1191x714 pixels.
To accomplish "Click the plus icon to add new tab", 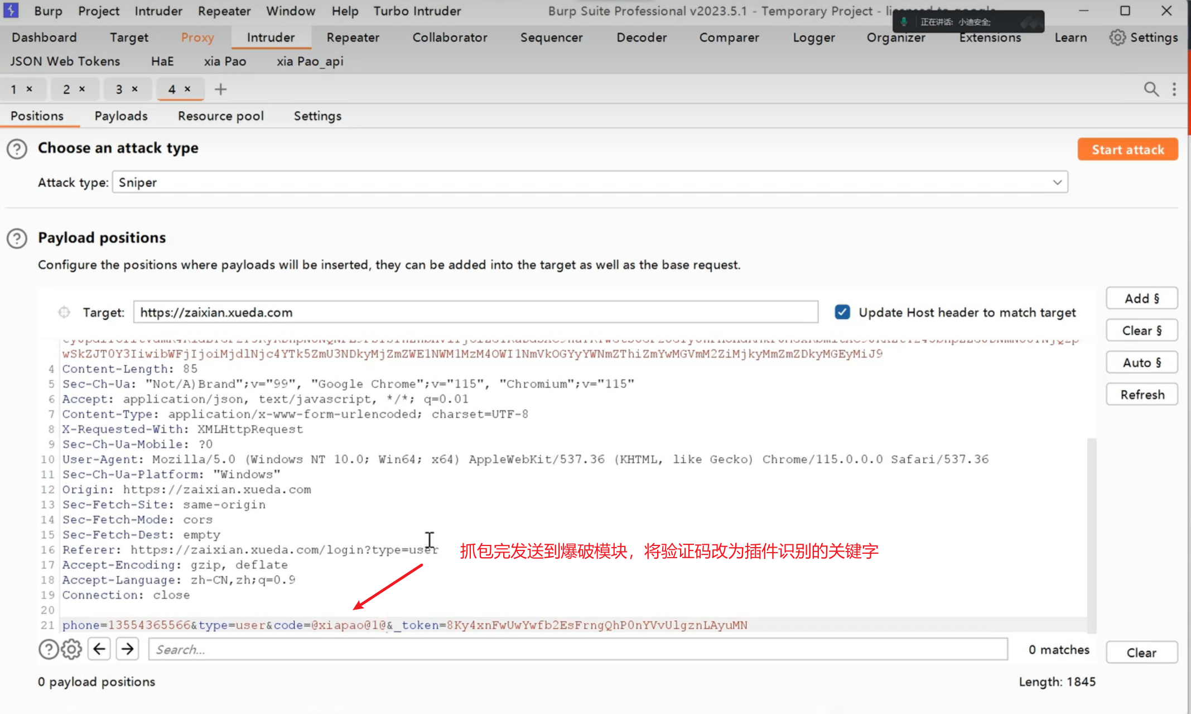I will pyautogui.click(x=220, y=89).
